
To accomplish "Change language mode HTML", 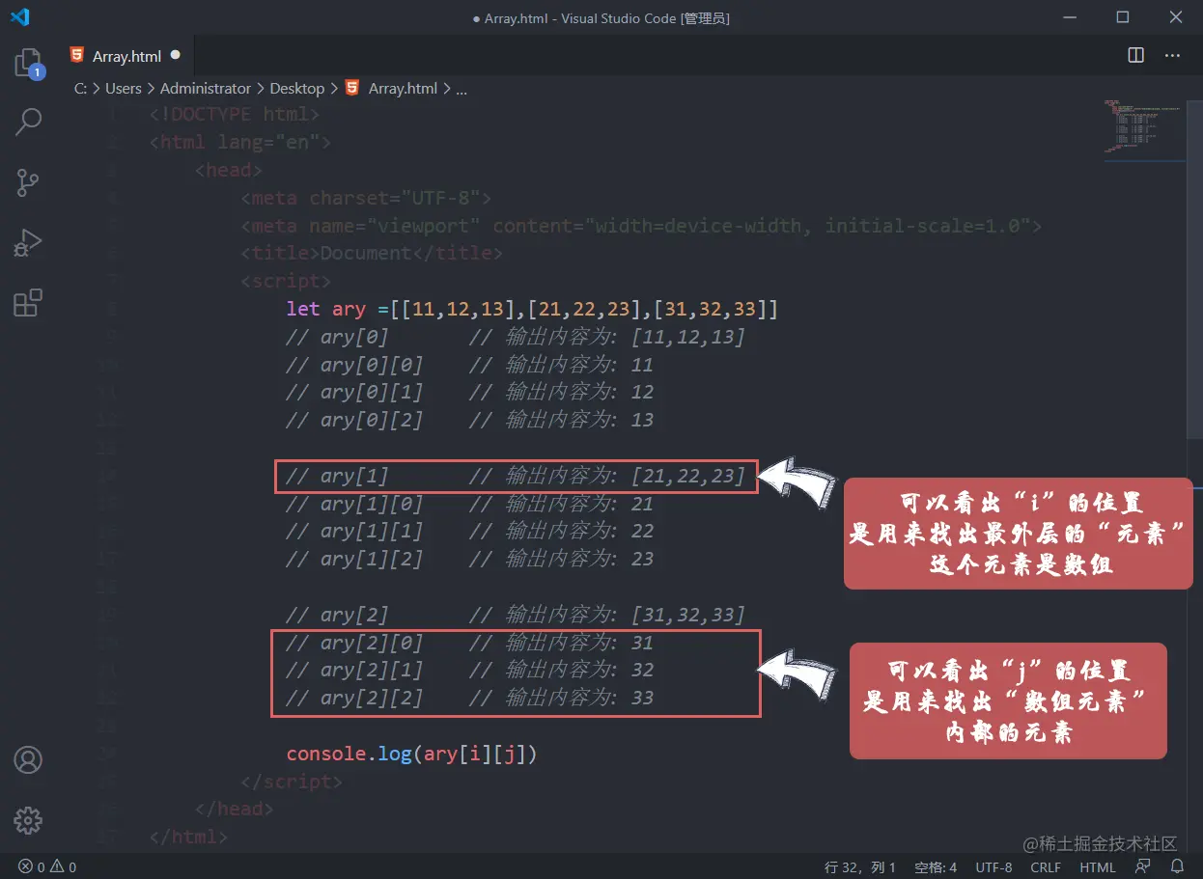I will pyautogui.click(x=1098, y=866).
